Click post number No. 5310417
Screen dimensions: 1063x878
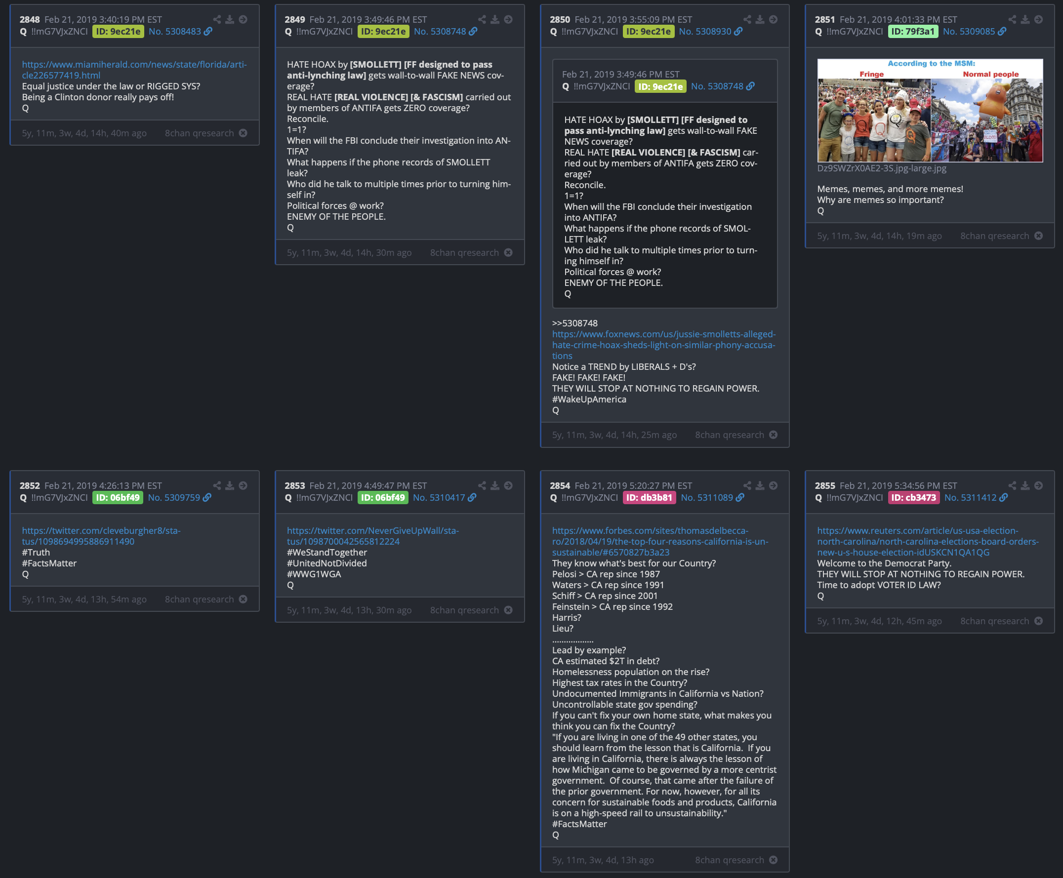(x=439, y=498)
